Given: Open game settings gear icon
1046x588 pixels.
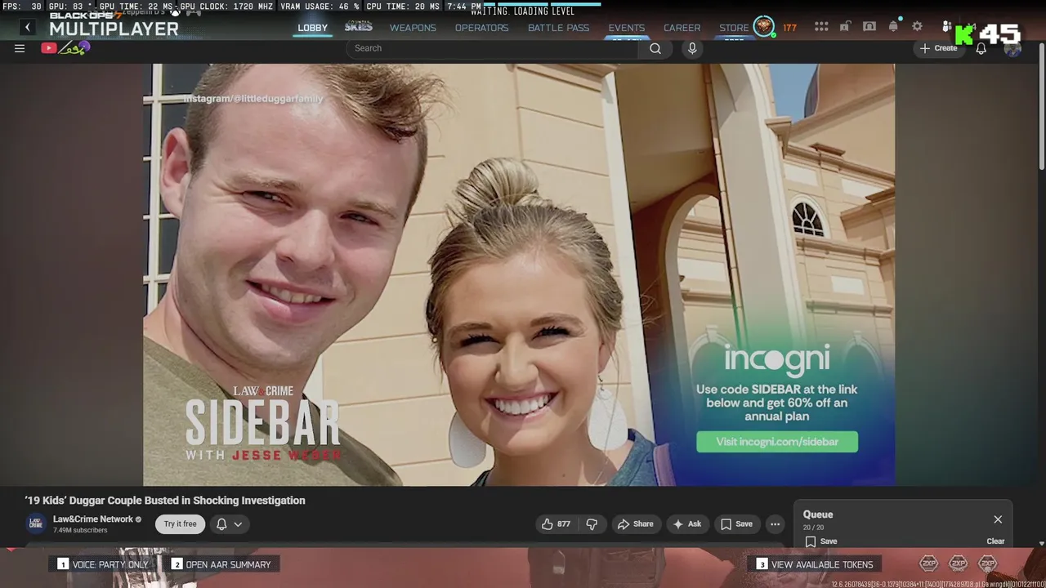Looking at the screenshot, I should coord(917,27).
